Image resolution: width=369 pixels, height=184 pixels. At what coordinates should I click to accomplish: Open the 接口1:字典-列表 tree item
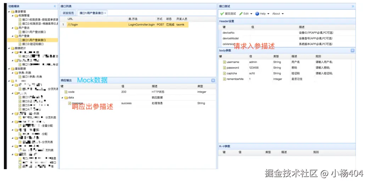click(32, 77)
